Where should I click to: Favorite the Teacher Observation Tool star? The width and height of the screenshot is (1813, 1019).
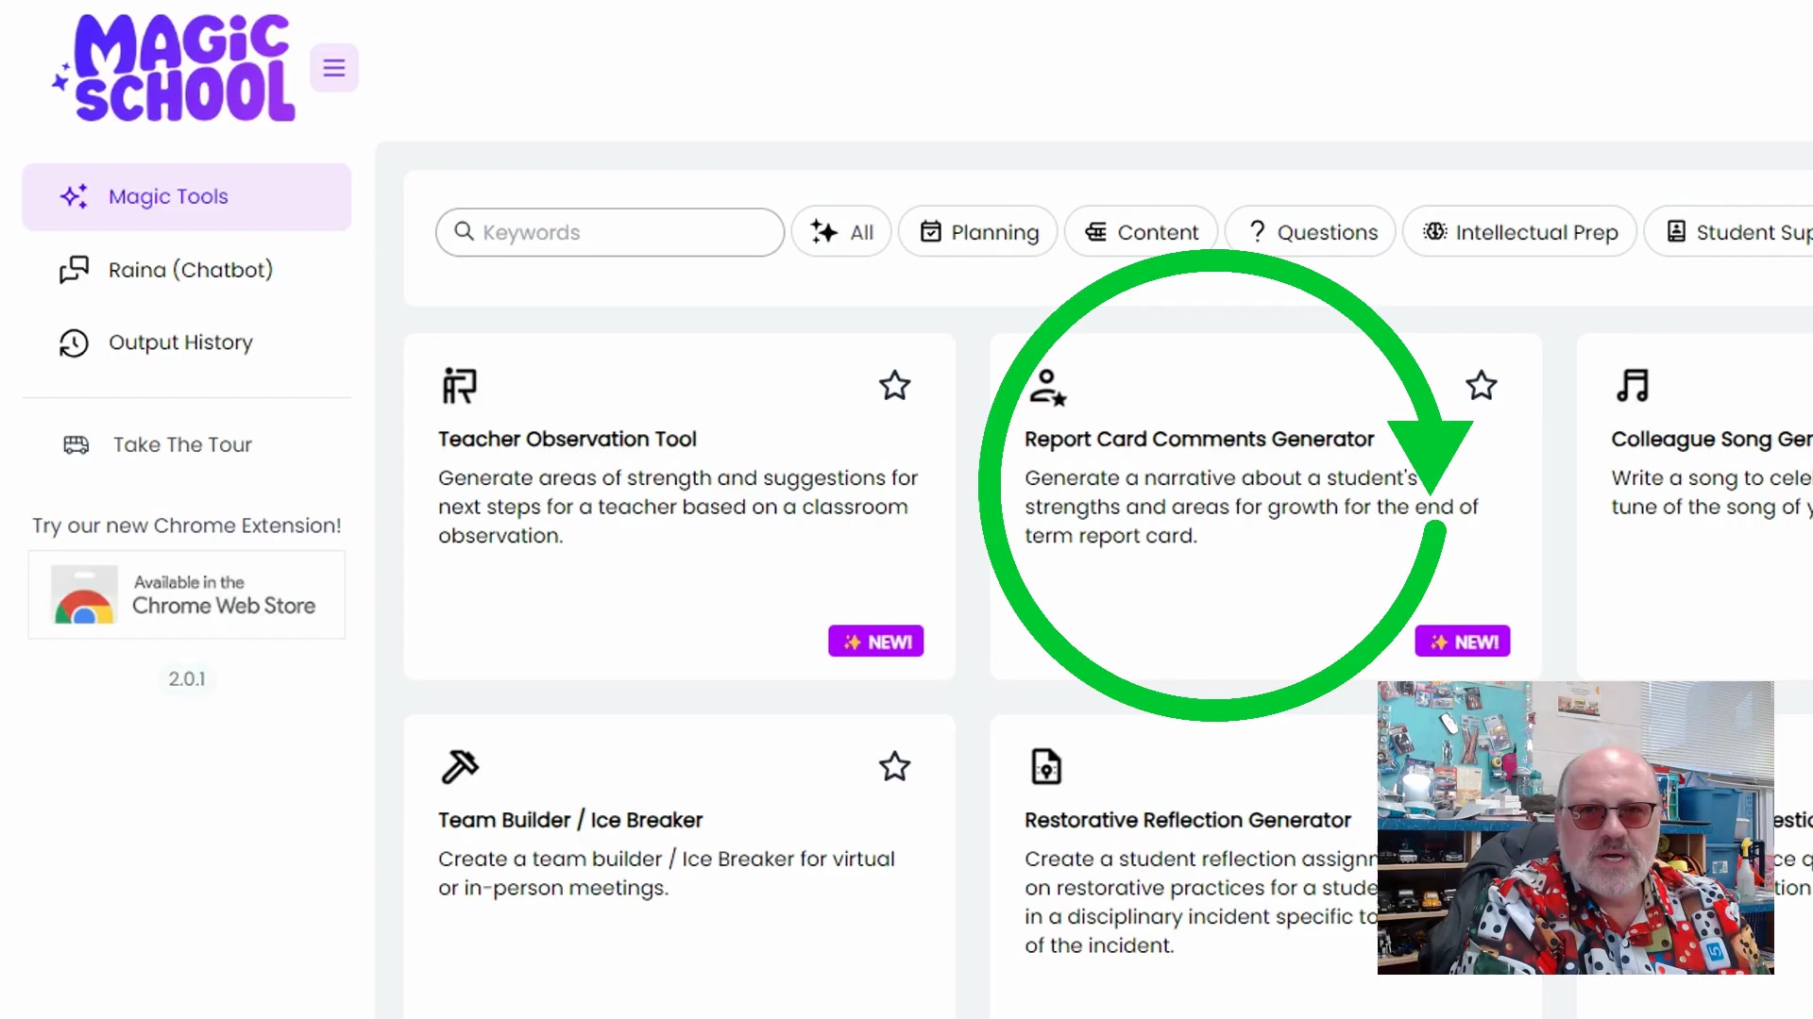click(895, 386)
